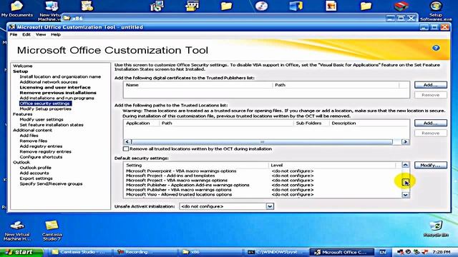The height and width of the screenshot is (257, 458).
Task: Select the Recycle Bin desktop icon
Action: click(436, 228)
